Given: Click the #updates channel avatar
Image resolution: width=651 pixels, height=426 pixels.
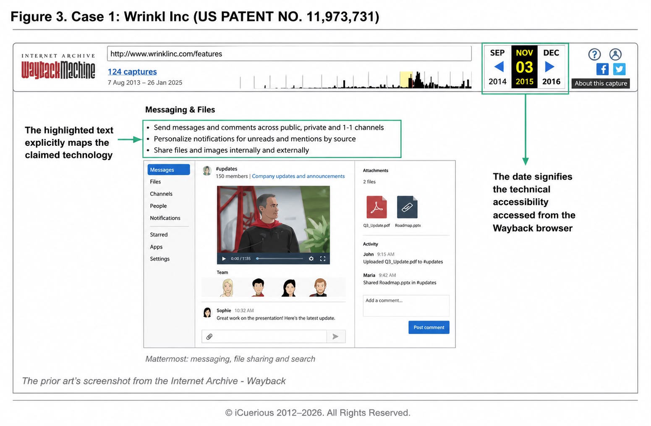Looking at the screenshot, I should point(207,171).
